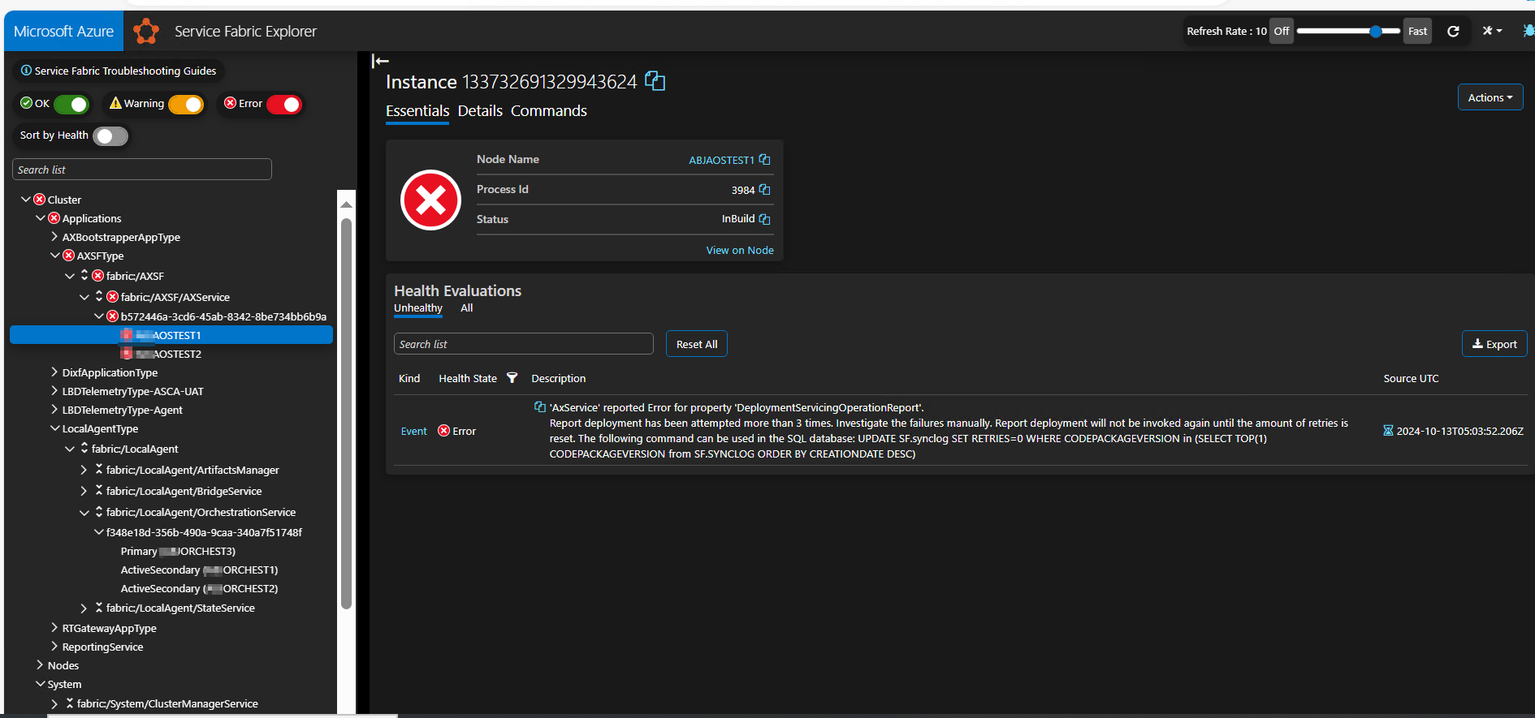Focus the Health Evaluations search field
The width and height of the screenshot is (1535, 718).
[524, 344]
